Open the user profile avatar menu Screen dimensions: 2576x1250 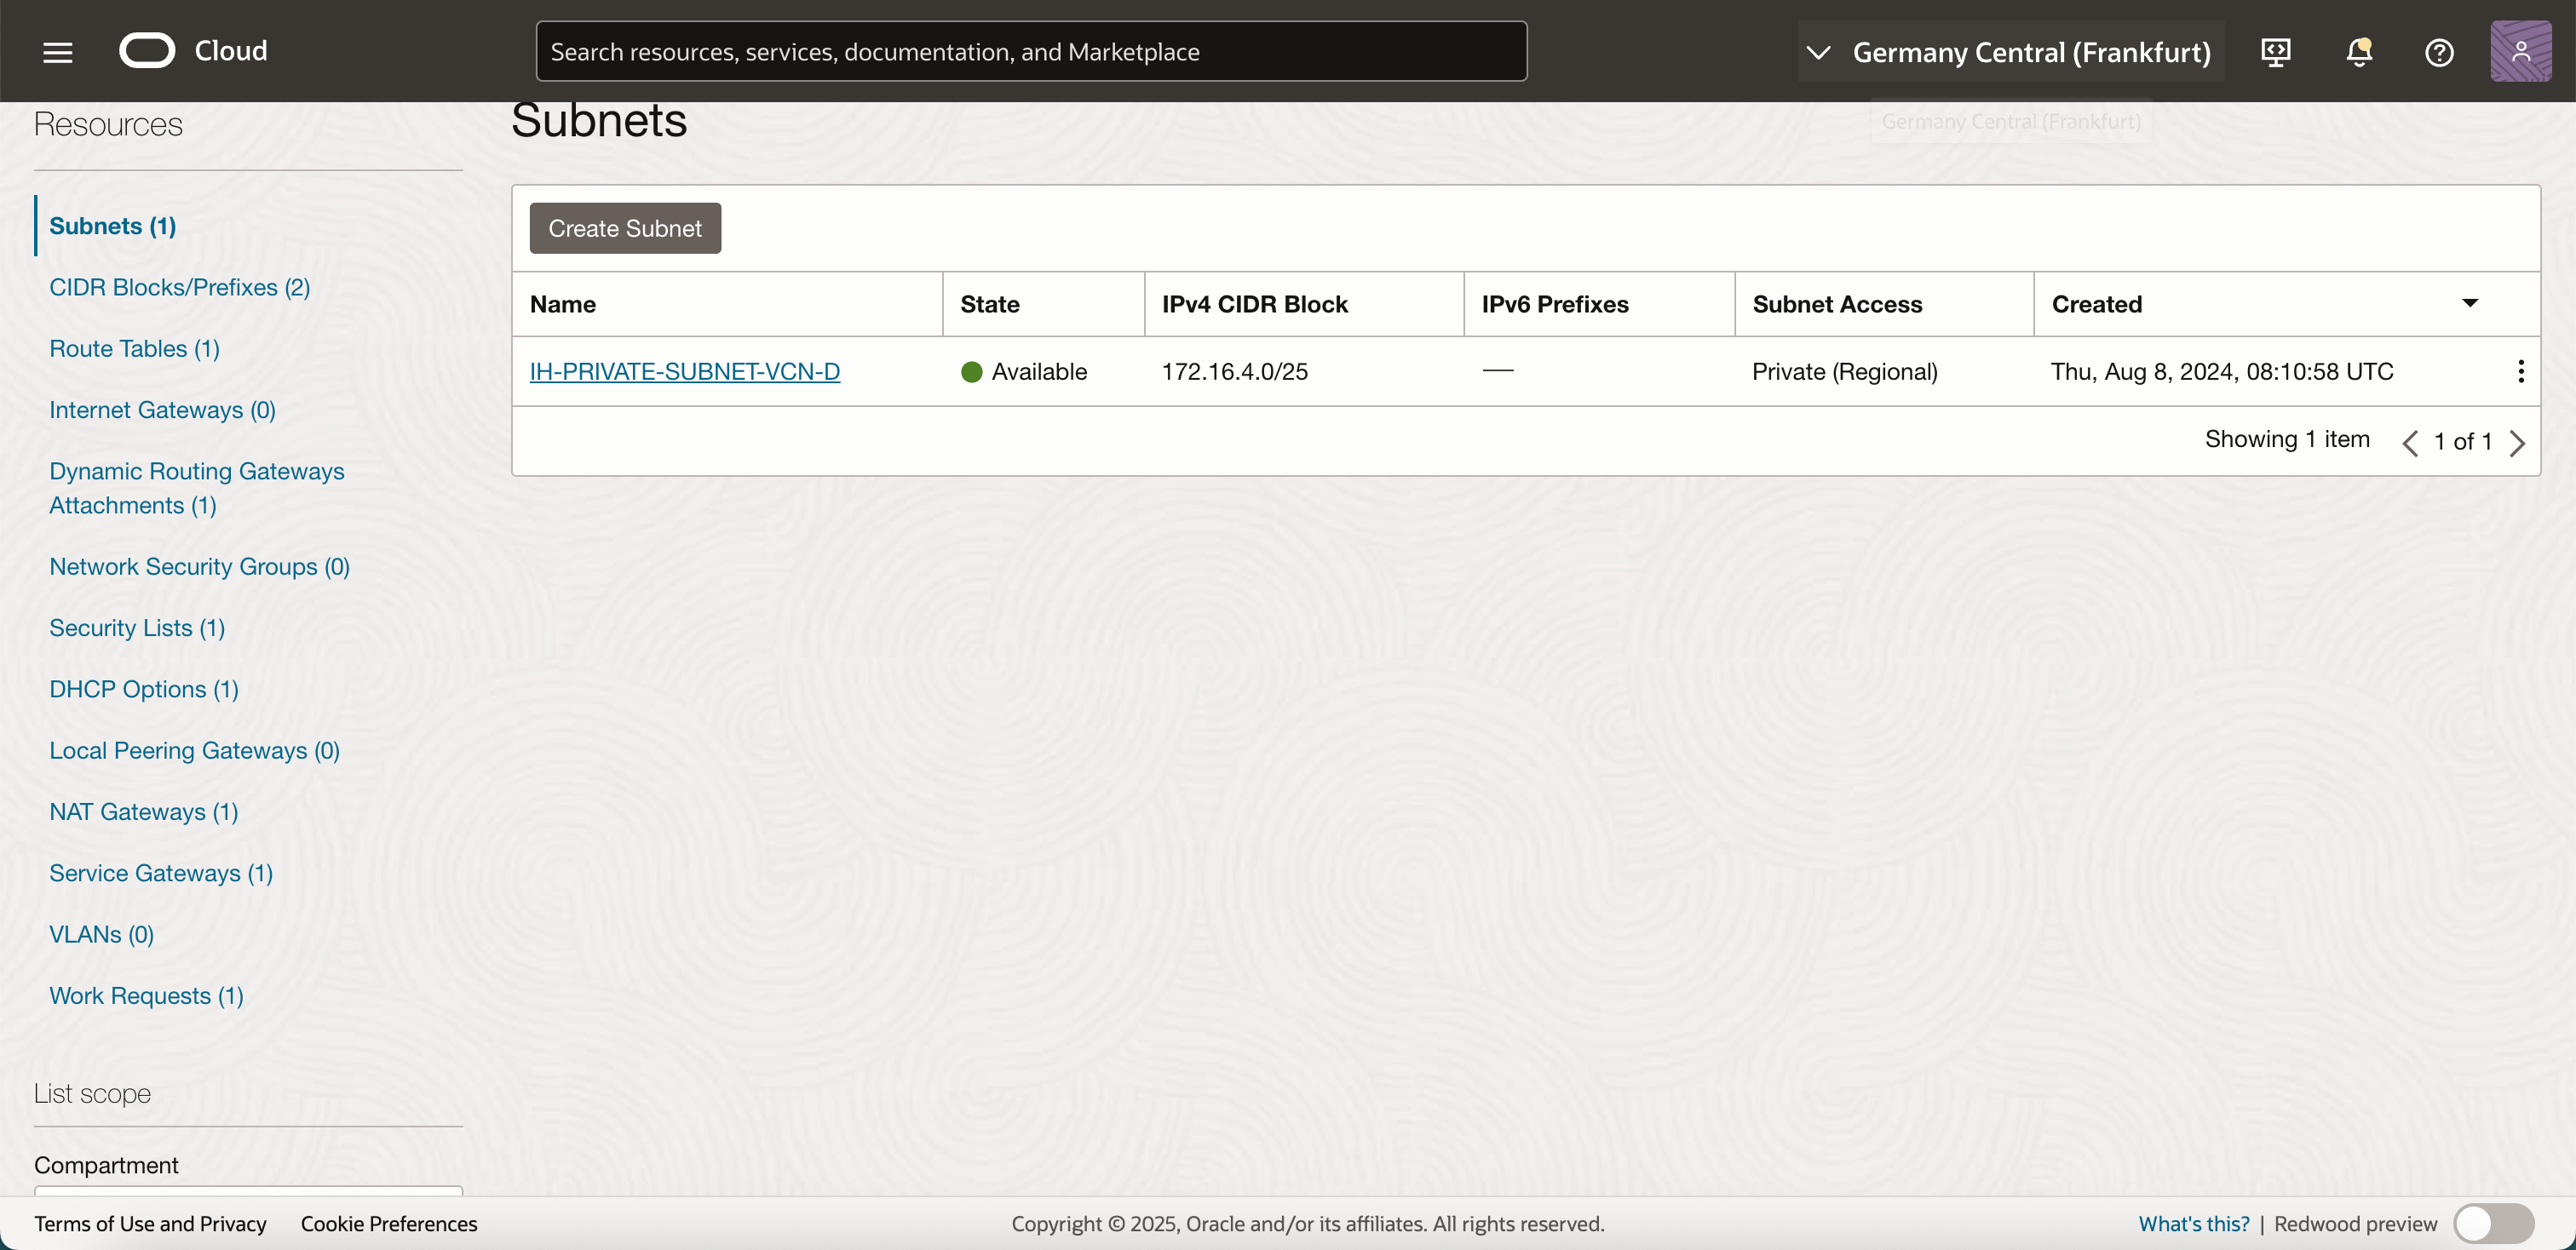[x=2520, y=52]
